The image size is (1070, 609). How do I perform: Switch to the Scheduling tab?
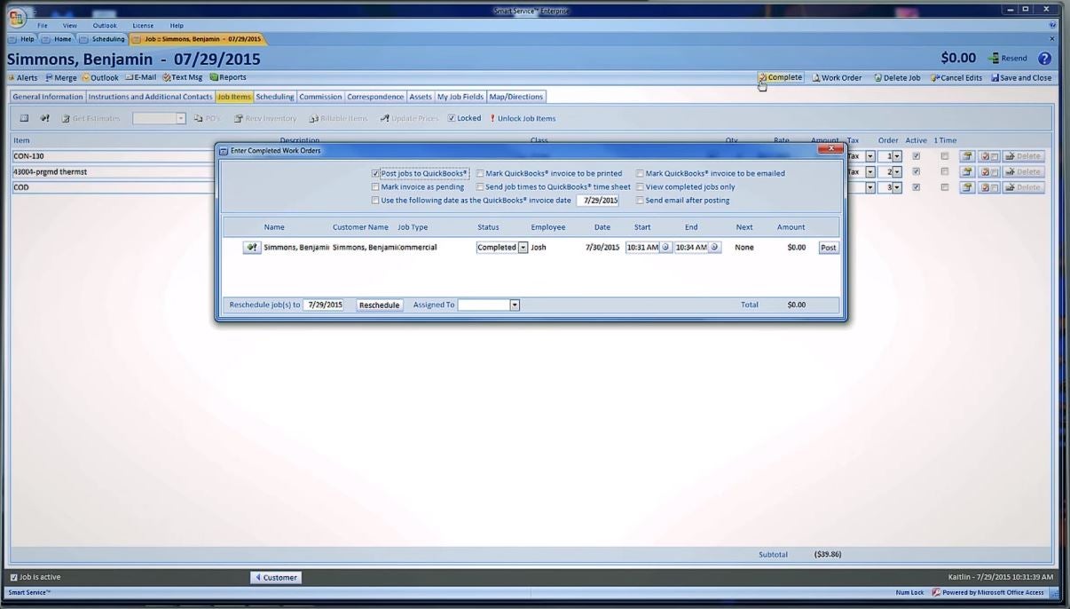[x=274, y=96]
